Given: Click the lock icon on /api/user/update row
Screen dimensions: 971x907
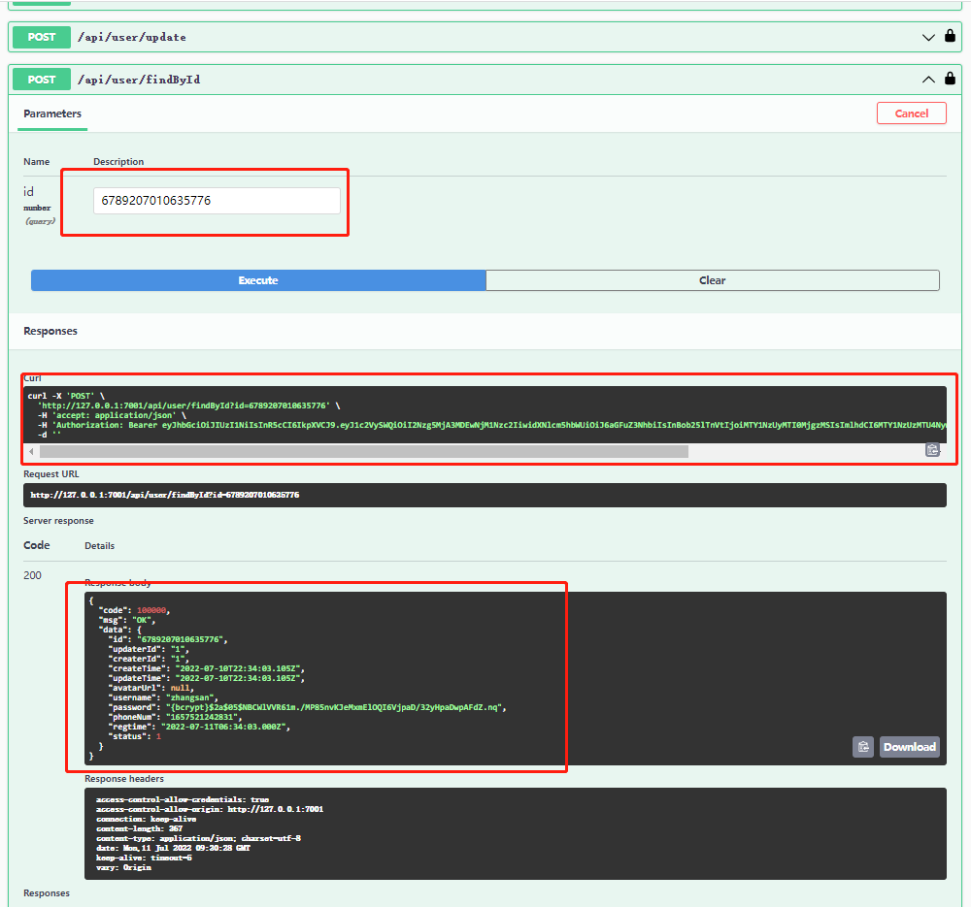Looking at the screenshot, I should pyautogui.click(x=950, y=36).
